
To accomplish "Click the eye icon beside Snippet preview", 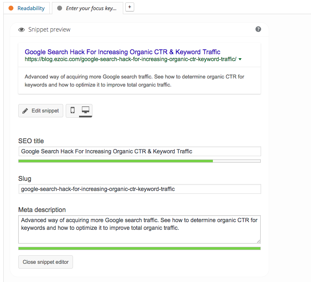I will pos(21,30).
